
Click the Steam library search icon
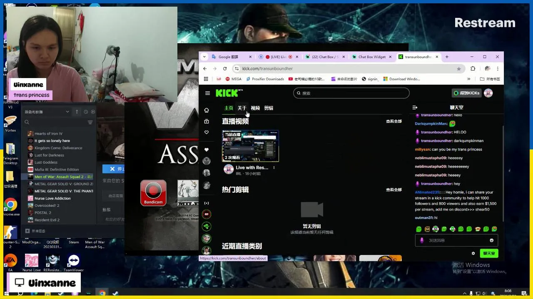click(27, 122)
